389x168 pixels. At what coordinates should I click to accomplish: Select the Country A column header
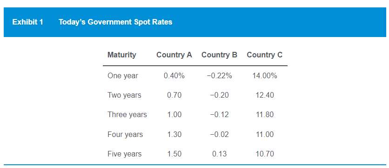click(174, 55)
